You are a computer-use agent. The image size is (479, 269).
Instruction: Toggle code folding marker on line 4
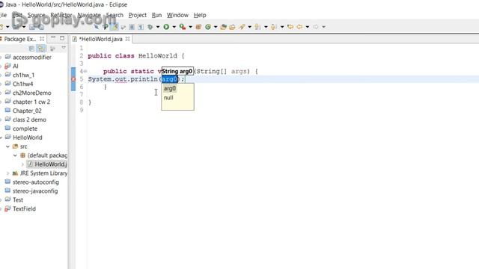pyautogui.click(x=85, y=72)
